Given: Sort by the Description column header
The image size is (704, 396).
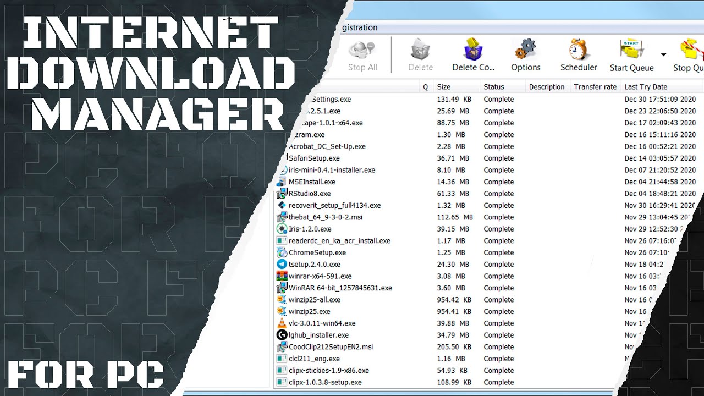Looking at the screenshot, I should (x=547, y=87).
